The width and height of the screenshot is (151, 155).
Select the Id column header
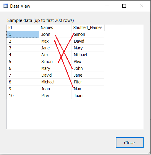(23, 28)
